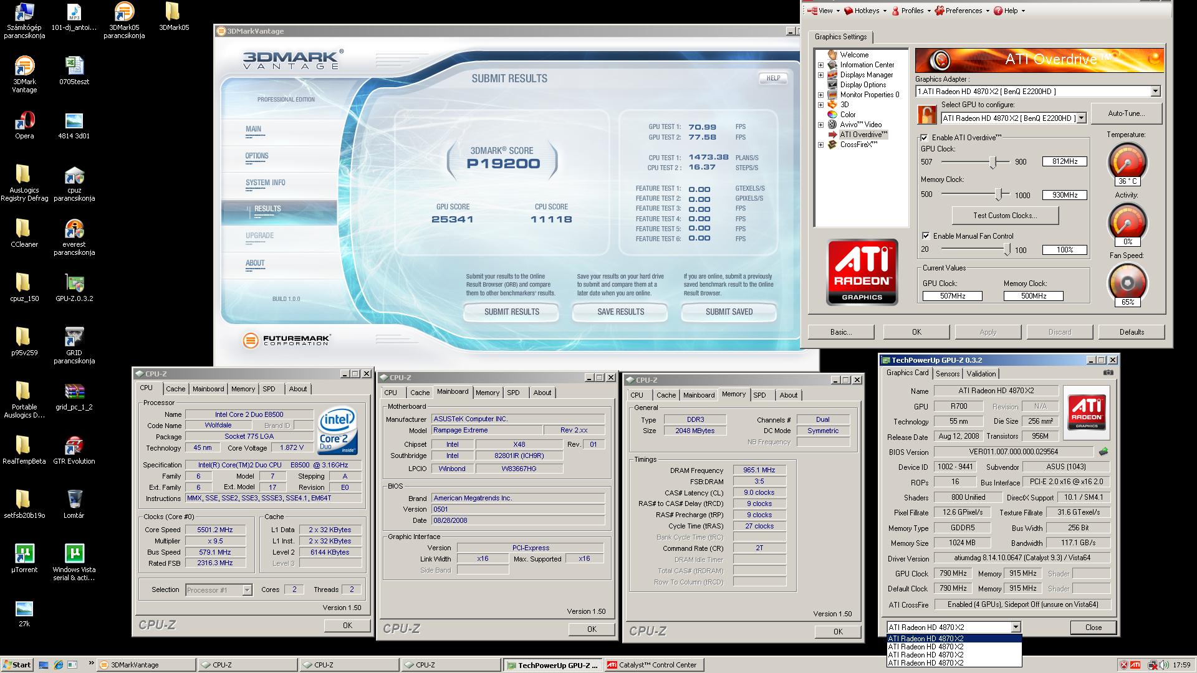Open the Hotkeys menu

pyautogui.click(x=866, y=11)
